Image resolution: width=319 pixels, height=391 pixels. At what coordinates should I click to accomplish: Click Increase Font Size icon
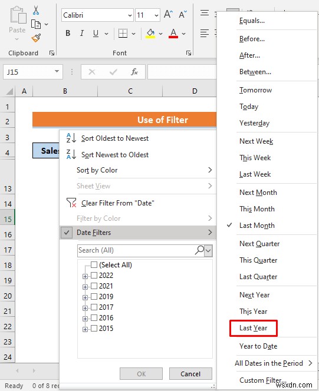click(168, 15)
